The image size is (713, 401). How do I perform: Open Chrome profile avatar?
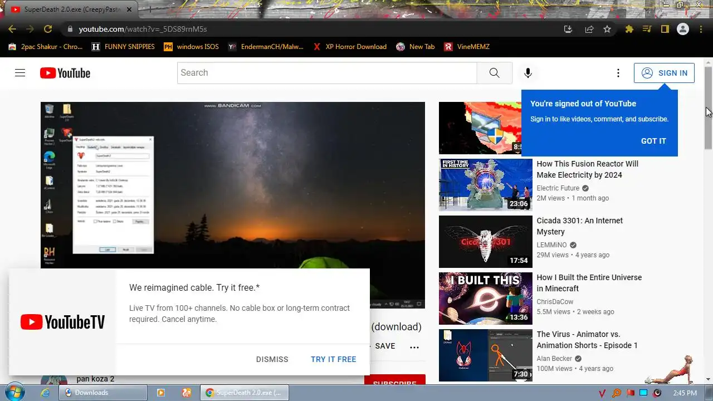point(683,29)
